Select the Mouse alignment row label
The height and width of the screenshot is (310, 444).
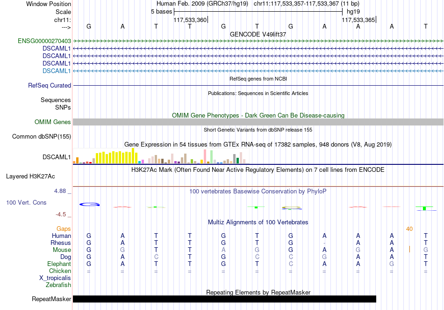point(62,250)
